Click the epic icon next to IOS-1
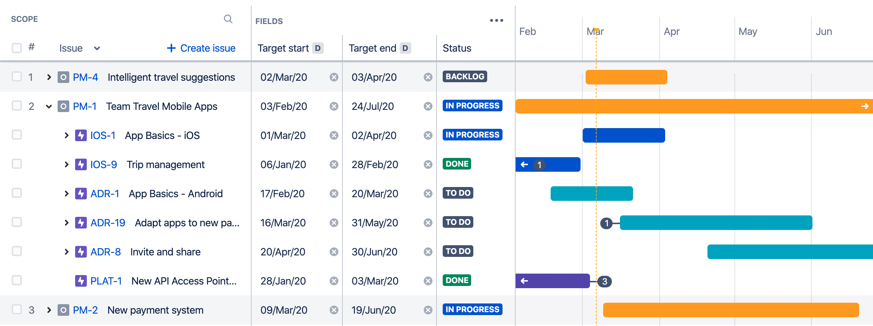Screen dimensions: 873x326 (81, 135)
